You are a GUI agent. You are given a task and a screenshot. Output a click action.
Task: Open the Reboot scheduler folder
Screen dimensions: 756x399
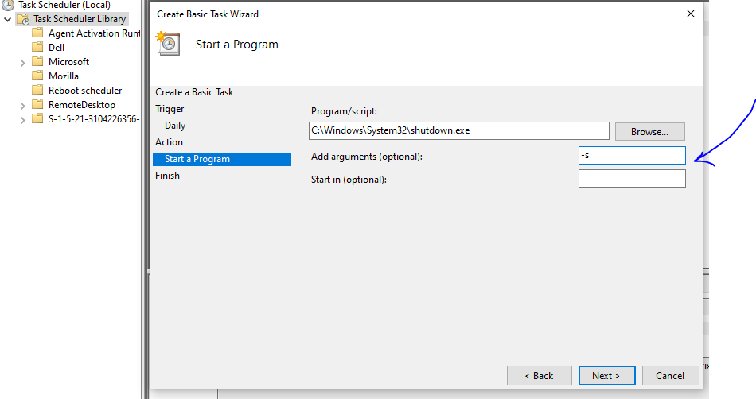pos(85,91)
